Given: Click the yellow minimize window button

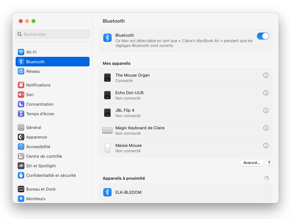Looking at the screenshot, I should coord(27,21).
